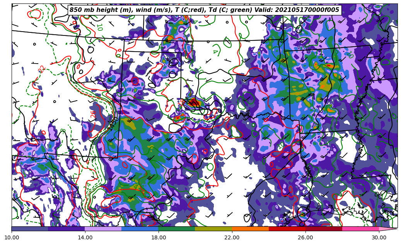401x244 pixels.
Task: Pick the bright red 24–26 colorbar segment
Action: [287, 229]
